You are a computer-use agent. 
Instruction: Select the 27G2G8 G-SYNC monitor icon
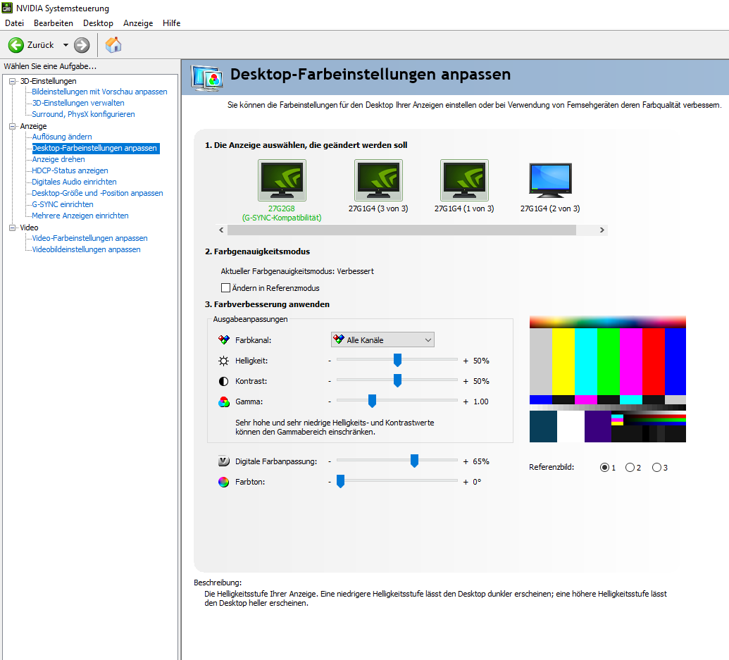tap(282, 180)
